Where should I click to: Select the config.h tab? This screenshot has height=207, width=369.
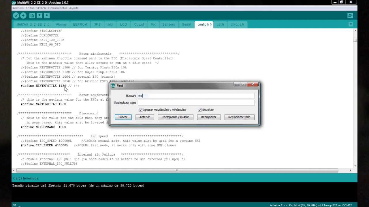[204, 24]
